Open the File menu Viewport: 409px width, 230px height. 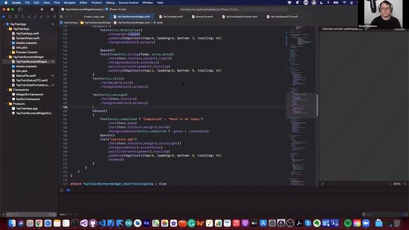coord(27,3)
